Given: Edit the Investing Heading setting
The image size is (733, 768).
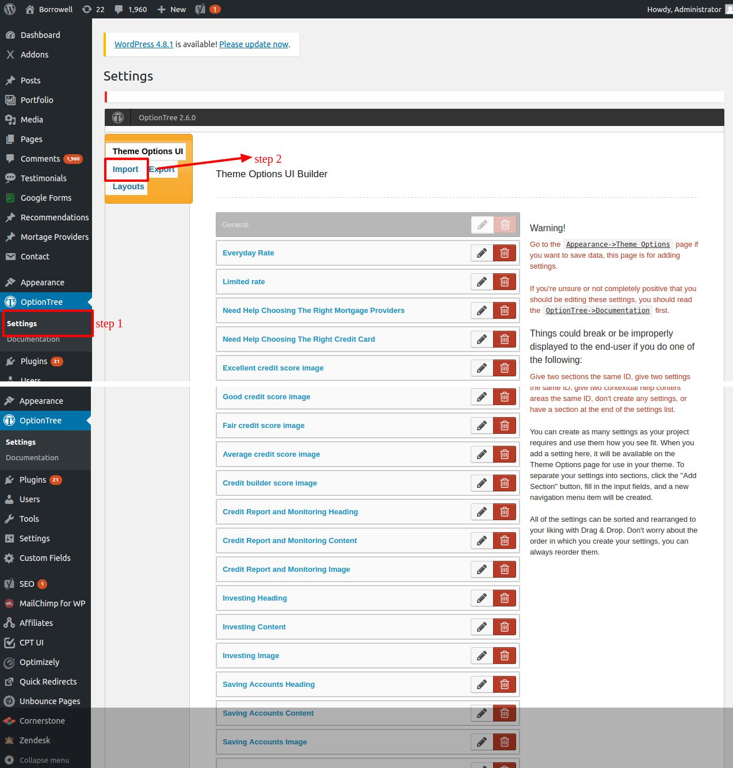Looking at the screenshot, I should pyautogui.click(x=482, y=598).
